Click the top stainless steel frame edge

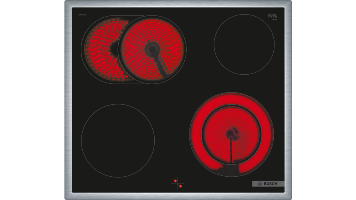tap(178, 3)
